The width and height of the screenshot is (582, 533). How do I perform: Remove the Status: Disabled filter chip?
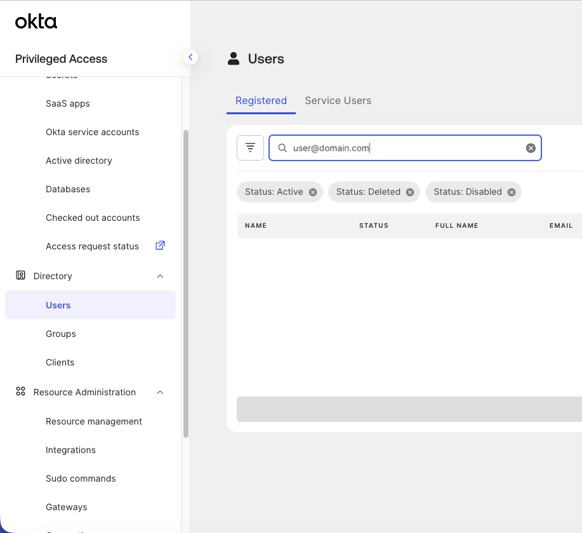[512, 192]
